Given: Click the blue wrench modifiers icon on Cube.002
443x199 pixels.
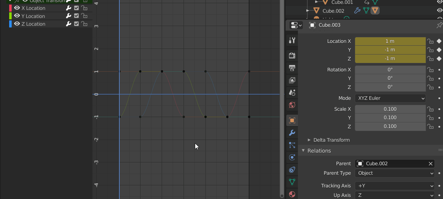Looking at the screenshot, I should point(357,11).
